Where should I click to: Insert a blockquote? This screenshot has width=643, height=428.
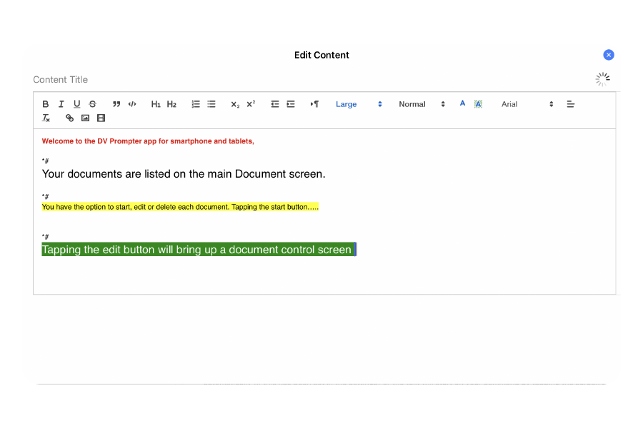tap(116, 104)
